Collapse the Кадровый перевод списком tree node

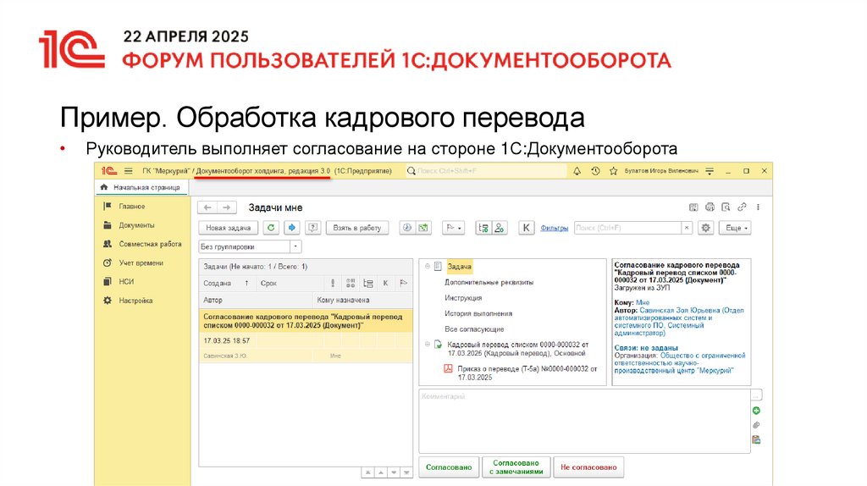(x=428, y=345)
